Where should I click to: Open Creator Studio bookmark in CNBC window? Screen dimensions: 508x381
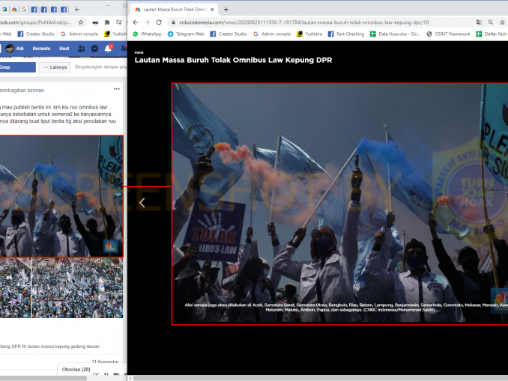pos(229,34)
